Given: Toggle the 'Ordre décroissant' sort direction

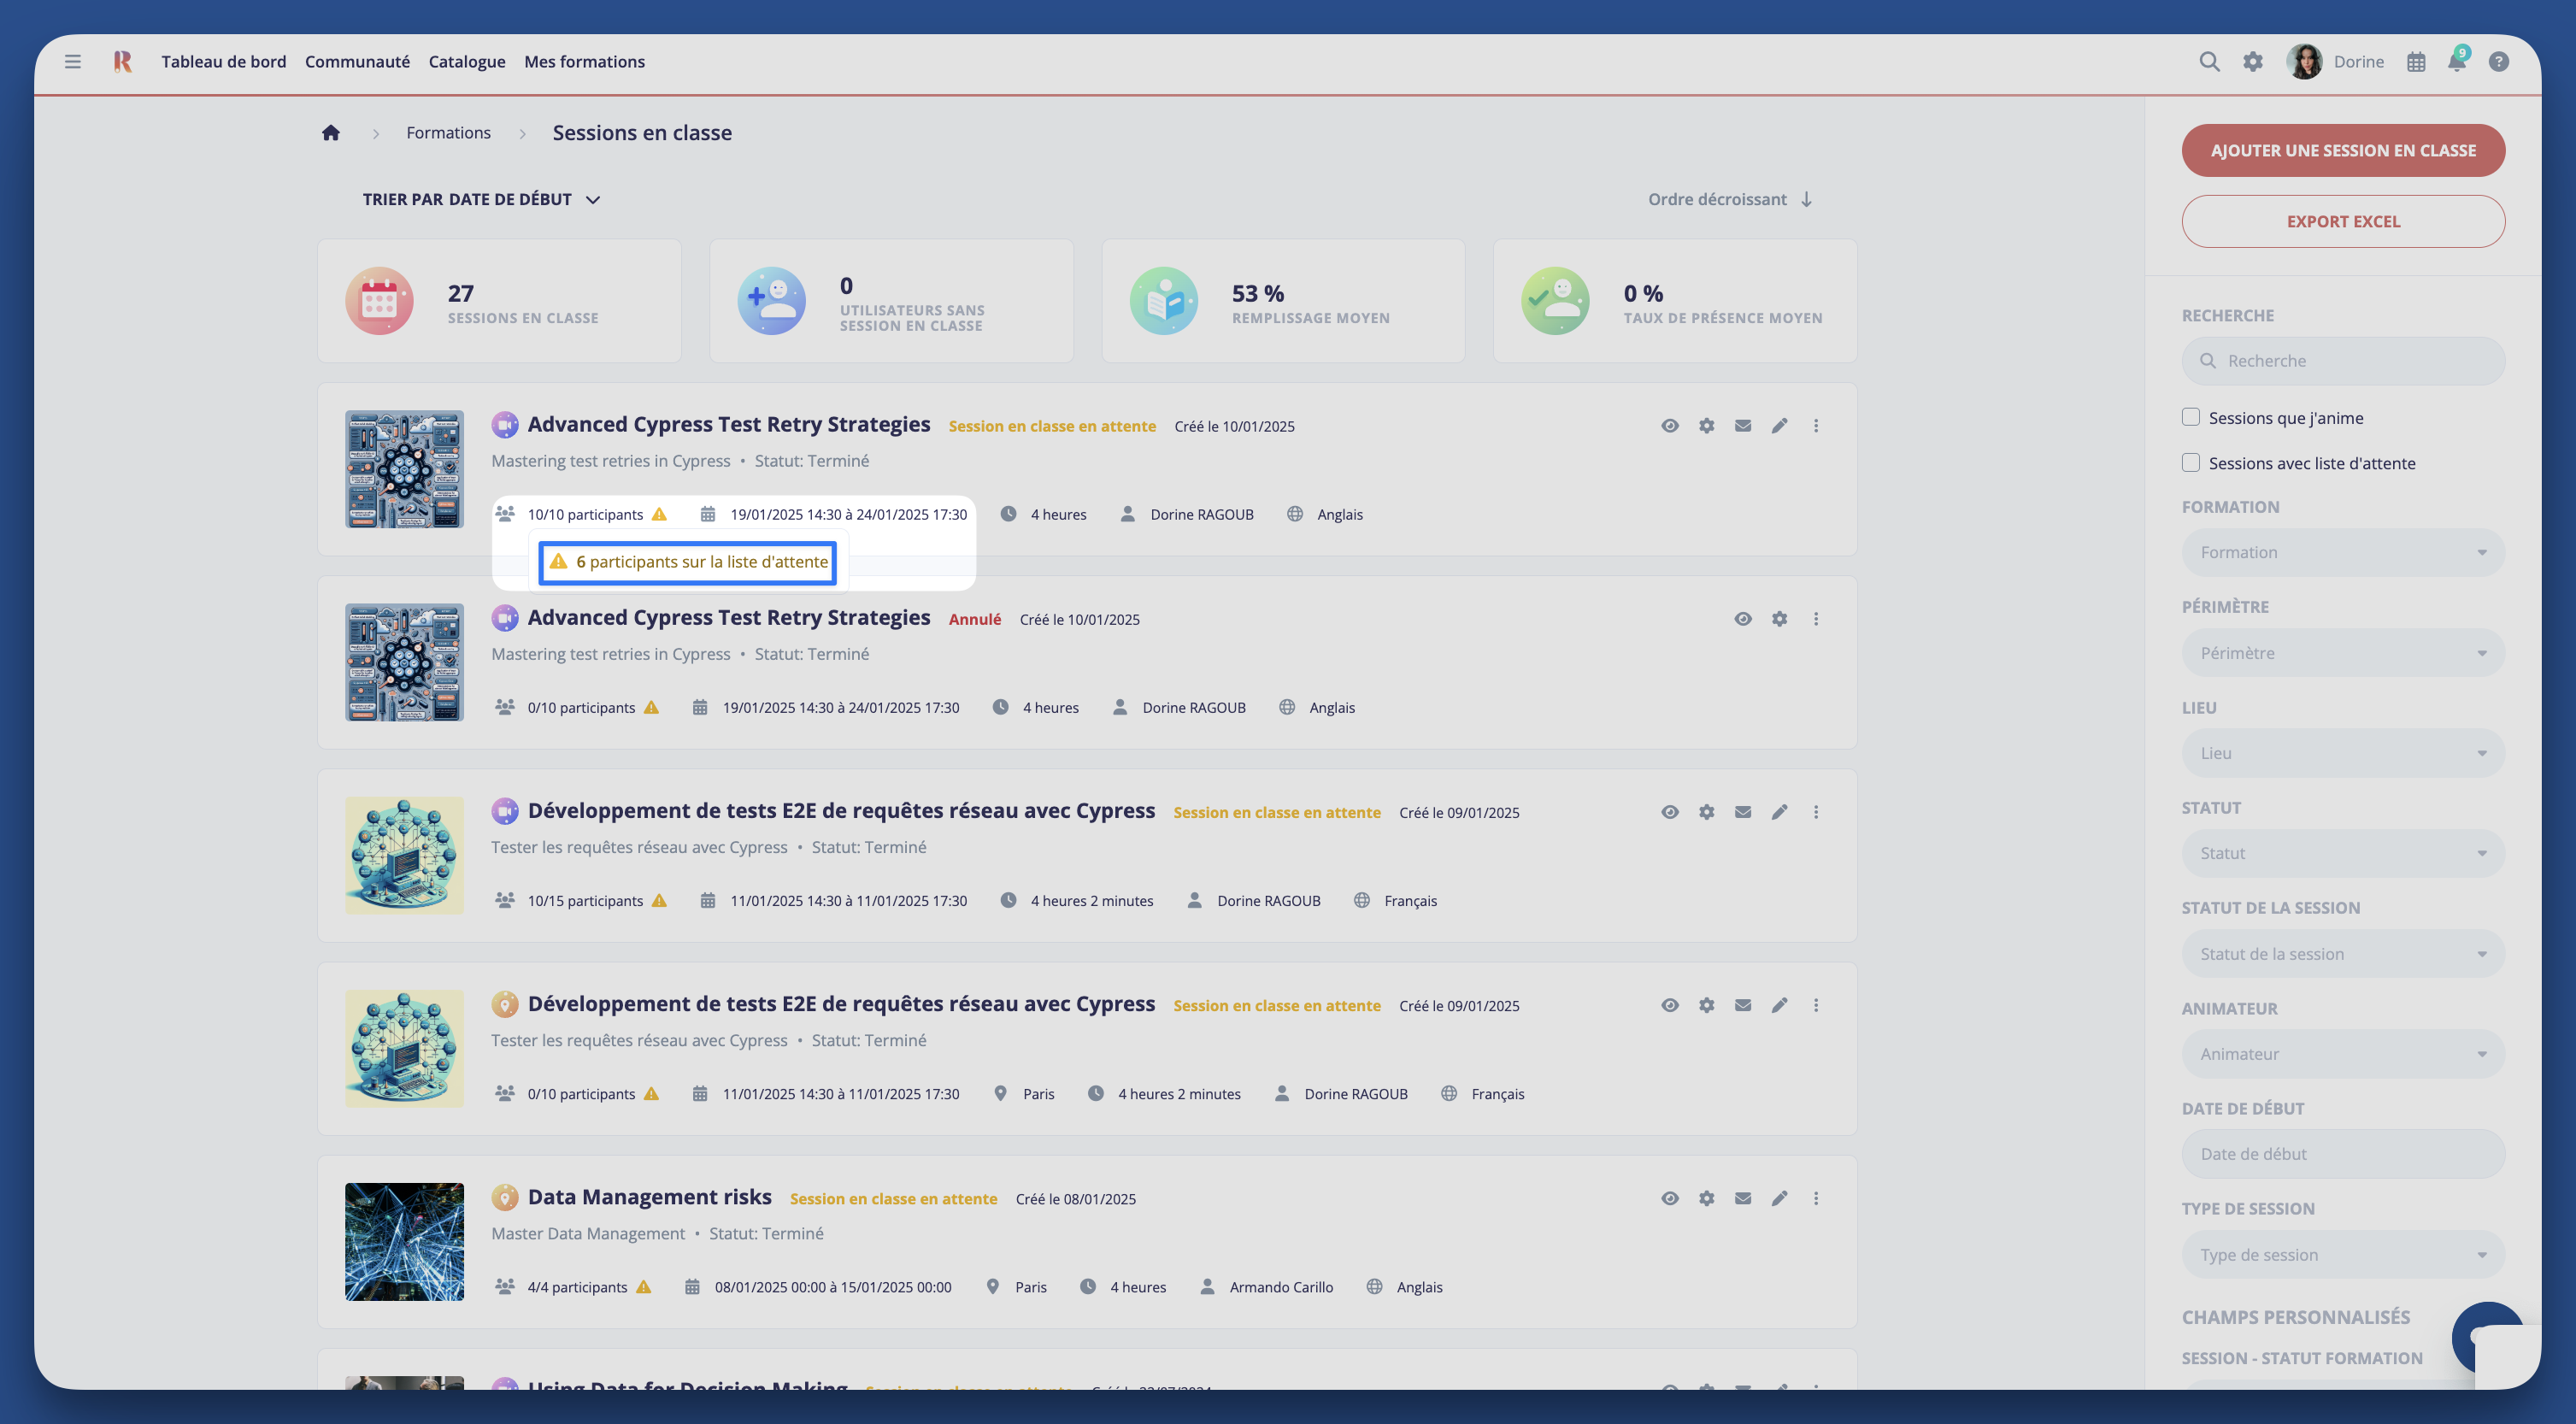Looking at the screenshot, I should click(1730, 199).
